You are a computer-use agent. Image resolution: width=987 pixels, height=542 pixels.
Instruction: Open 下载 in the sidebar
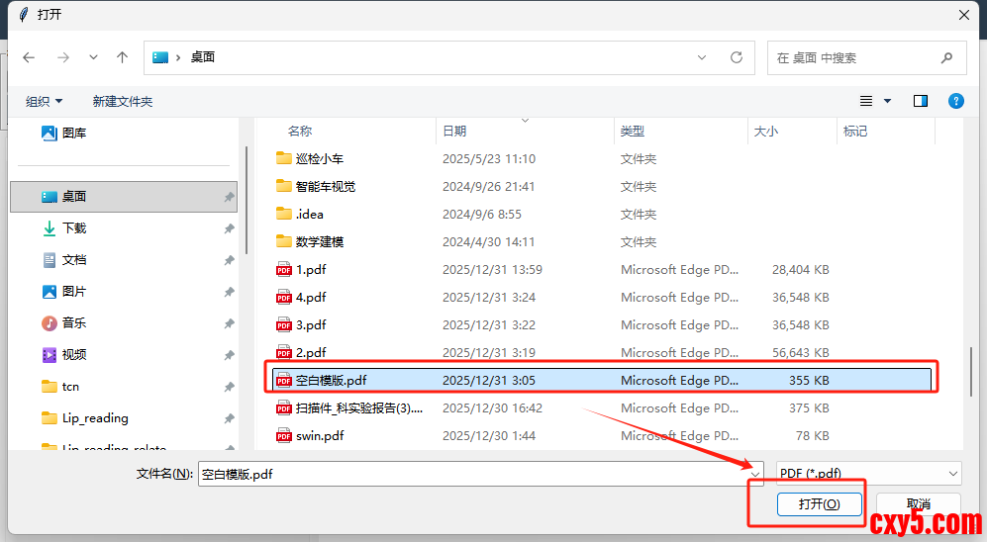pos(64,228)
